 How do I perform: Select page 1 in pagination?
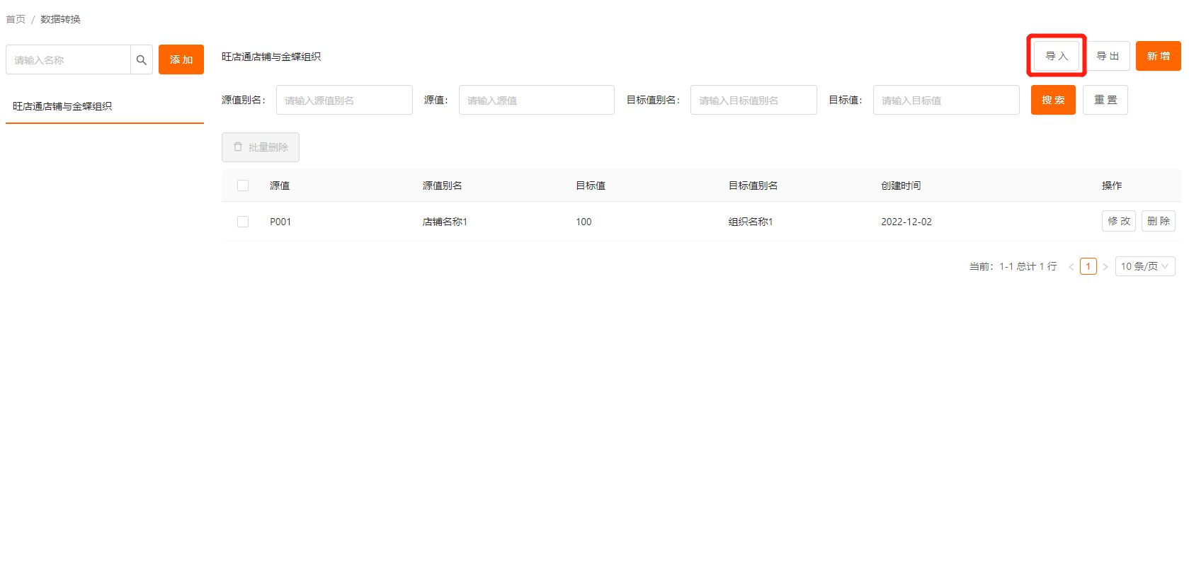click(x=1088, y=266)
